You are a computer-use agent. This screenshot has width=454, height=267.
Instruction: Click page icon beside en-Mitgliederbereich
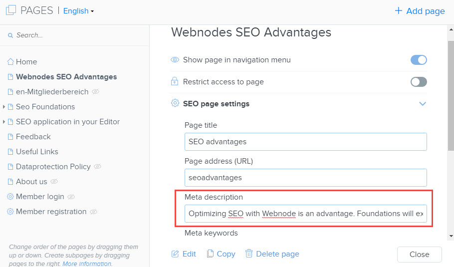(x=10, y=92)
